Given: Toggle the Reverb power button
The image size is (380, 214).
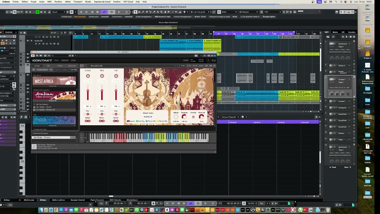Looking at the screenshot, I should [193, 117].
